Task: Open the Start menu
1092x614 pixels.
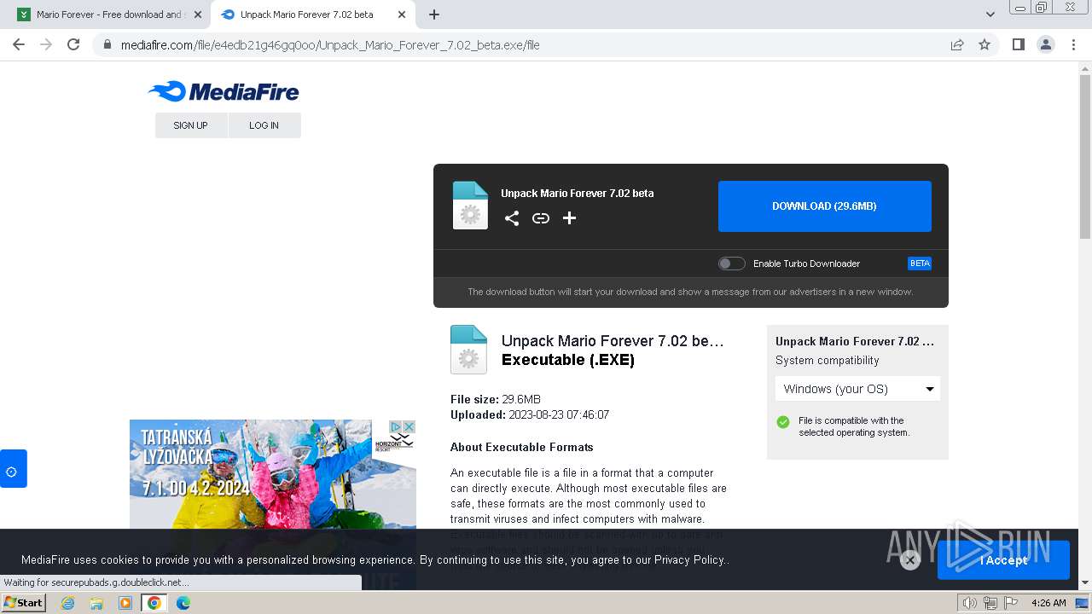Action: click(x=23, y=603)
